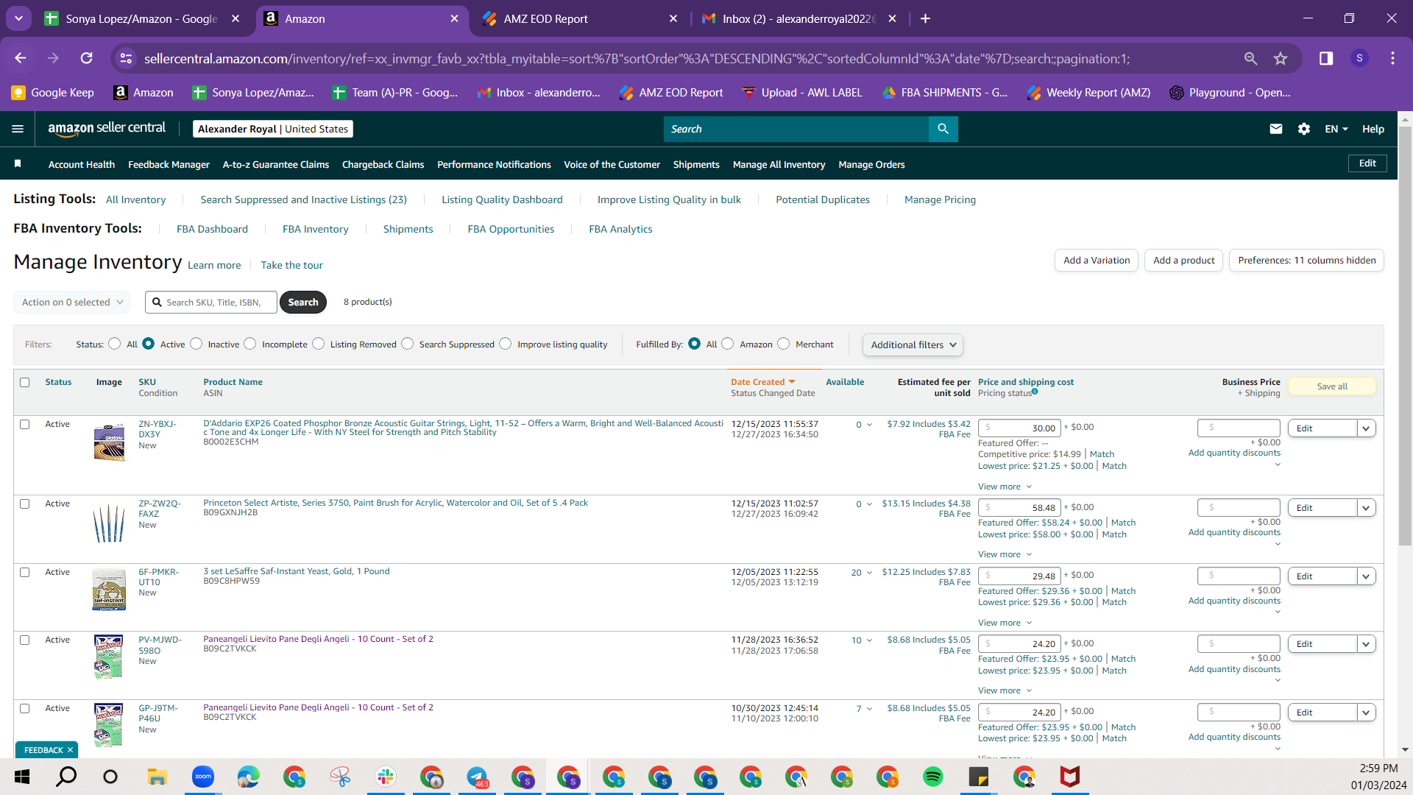
Task: Choose the Inactive status radio button
Action: [196, 344]
